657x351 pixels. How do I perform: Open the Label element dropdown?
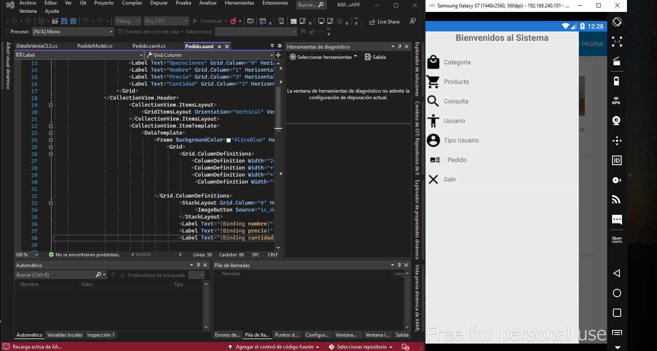(x=79, y=55)
